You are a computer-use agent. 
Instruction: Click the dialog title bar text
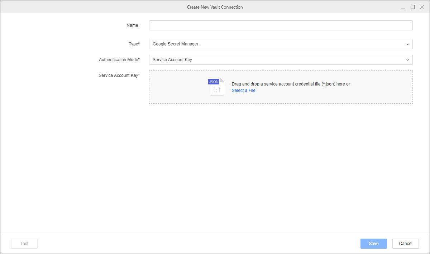[215, 7]
